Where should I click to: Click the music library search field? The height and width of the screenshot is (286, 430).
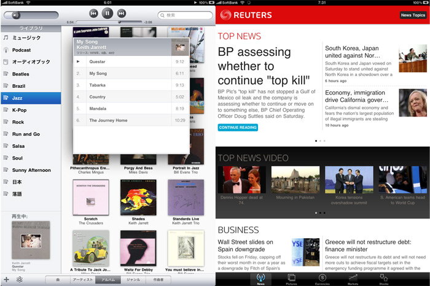[185, 15]
